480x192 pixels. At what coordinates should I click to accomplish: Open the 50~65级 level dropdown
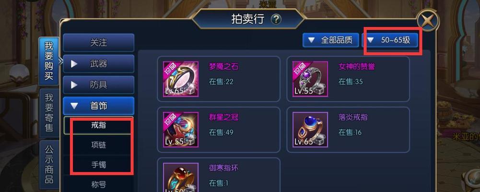click(x=390, y=40)
